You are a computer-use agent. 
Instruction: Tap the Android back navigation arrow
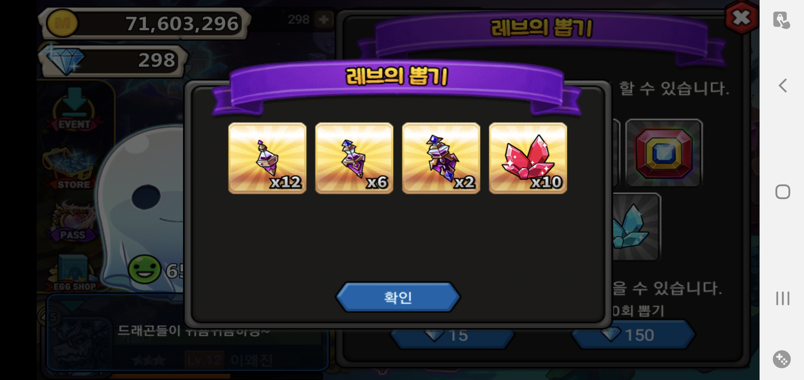click(x=782, y=85)
